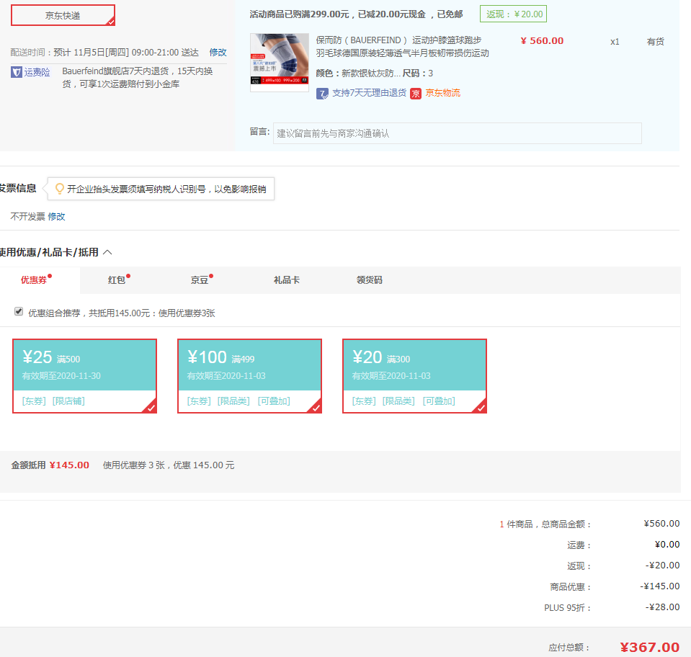Switch to the 优惠券 tab
This screenshot has height=657, width=691.
click(34, 280)
